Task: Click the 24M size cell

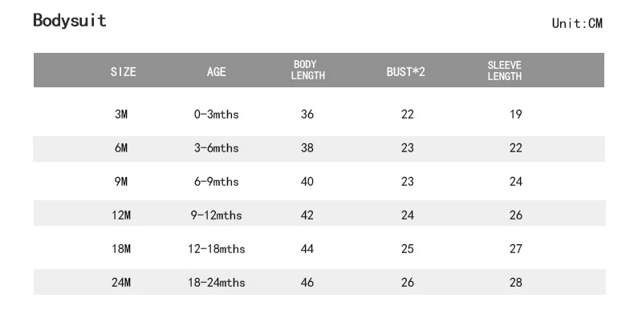Action: tap(121, 282)
